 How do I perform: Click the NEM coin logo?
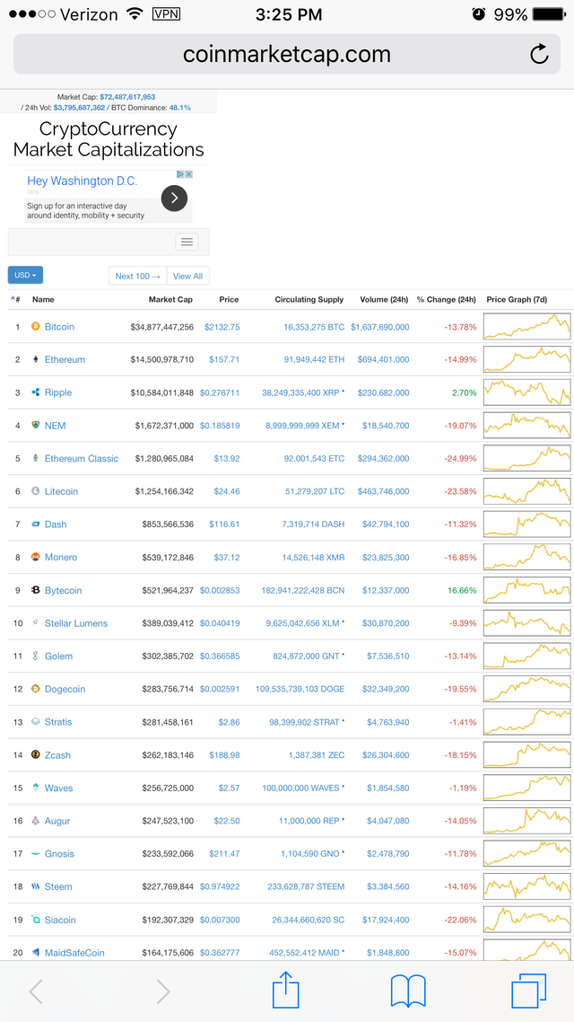(36, 426)
